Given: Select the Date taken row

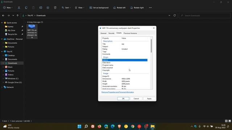Looking at the screenshot, I should point(125,62).
